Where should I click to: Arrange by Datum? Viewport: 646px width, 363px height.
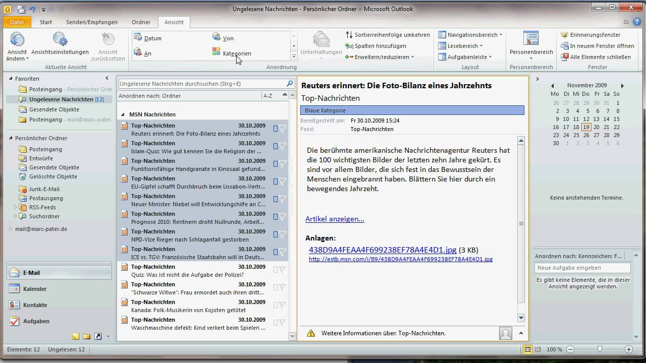[147, 38]
